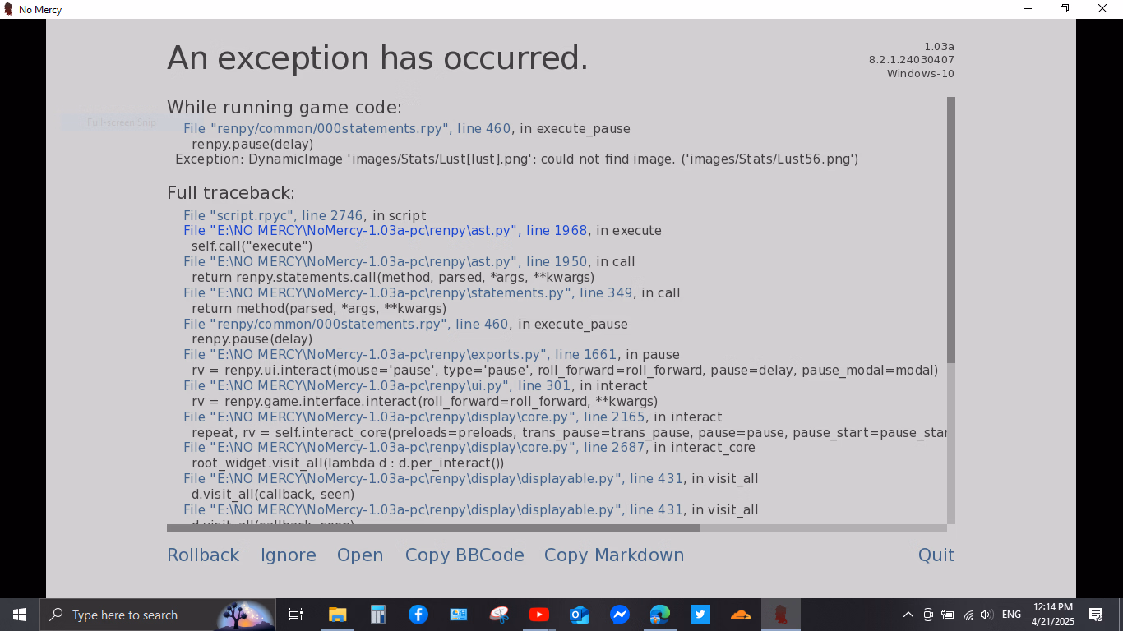Open the Windows Start menu
1123x631 pixels.
(x=20, y=615)
